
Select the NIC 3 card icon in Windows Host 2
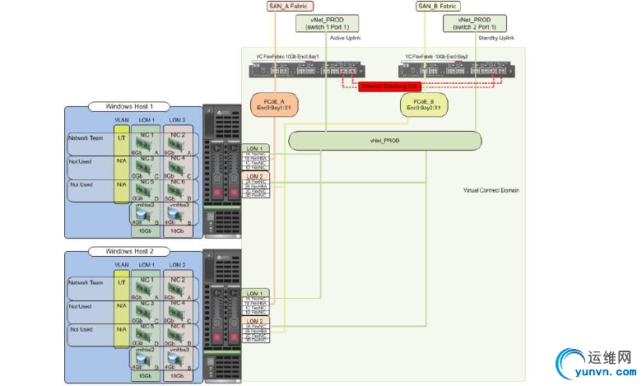pos(145,313)
